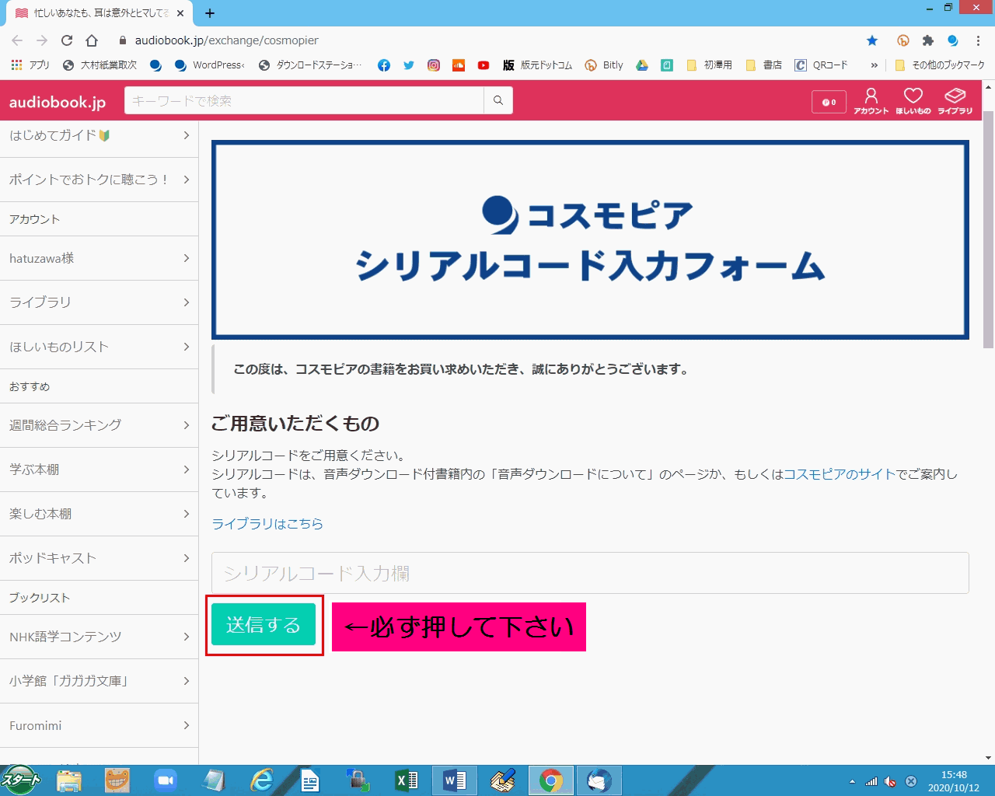The height and width of the screenshot is (796, 995).
Task: Open Thunderbird from the taskbar
Action: coord(599,780)
